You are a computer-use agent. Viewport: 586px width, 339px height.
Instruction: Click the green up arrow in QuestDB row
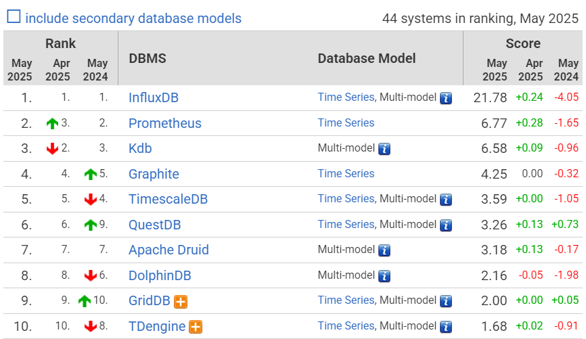point(91,225)
